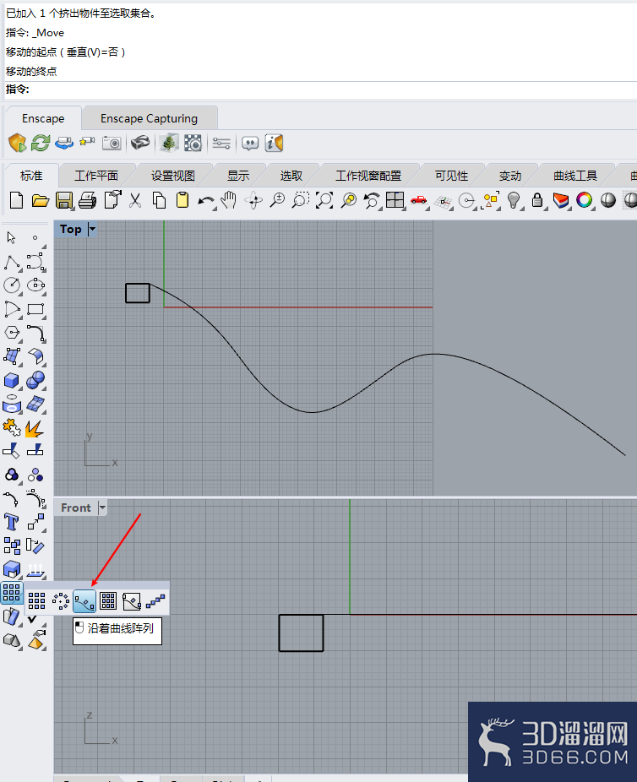Image resolution: width=637 pixels, height=782 pixels.
Task: Select the Box solid tool
Action: click(12, 381)
